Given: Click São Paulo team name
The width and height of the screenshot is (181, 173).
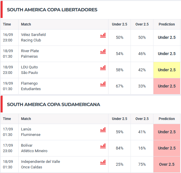Looking at the screenshot, I should click(29, 73).
